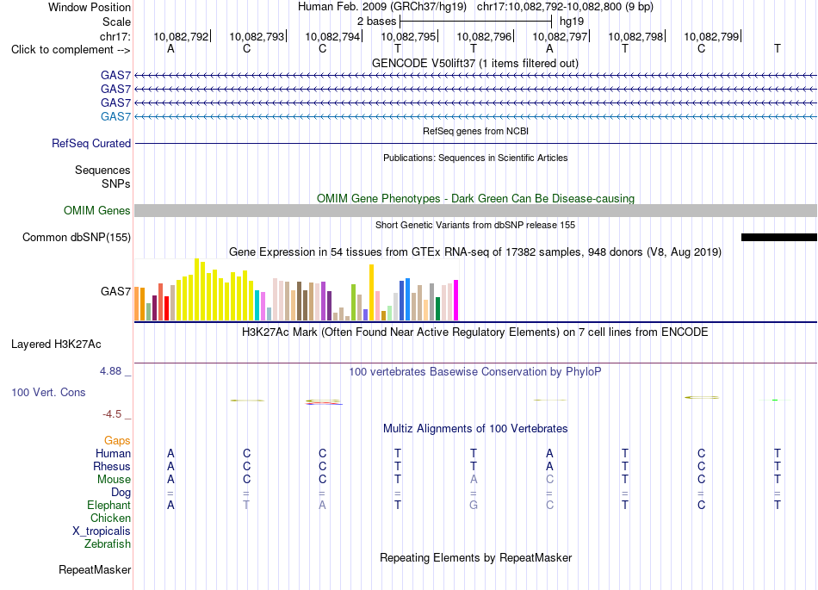This screenshot has width=818, height=590.
Task: Click the 100 Vert. Cons label
Action: (x=48, y=392)
